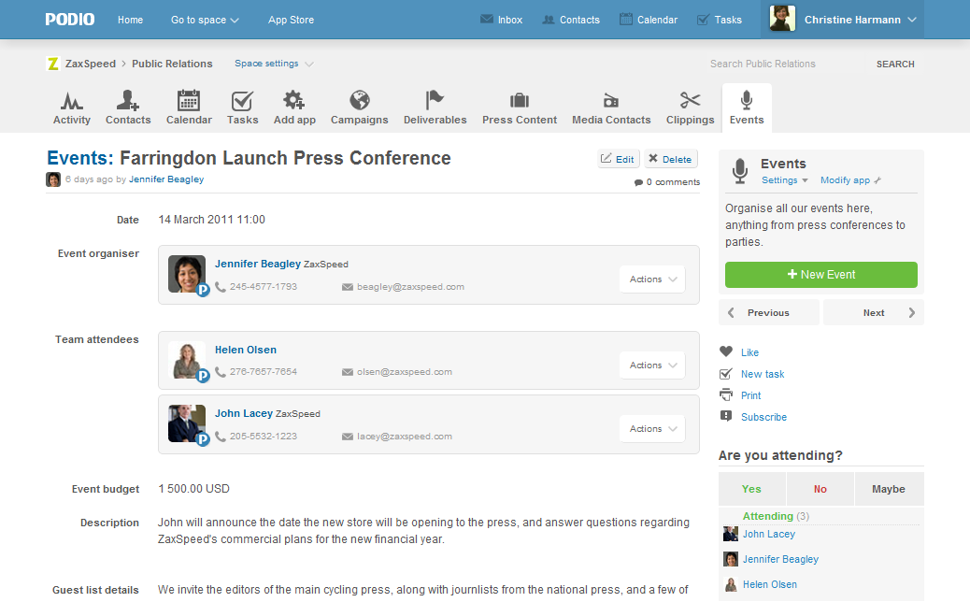Open Actions dropdown for Jennifer Beagley

coord(651,279)
